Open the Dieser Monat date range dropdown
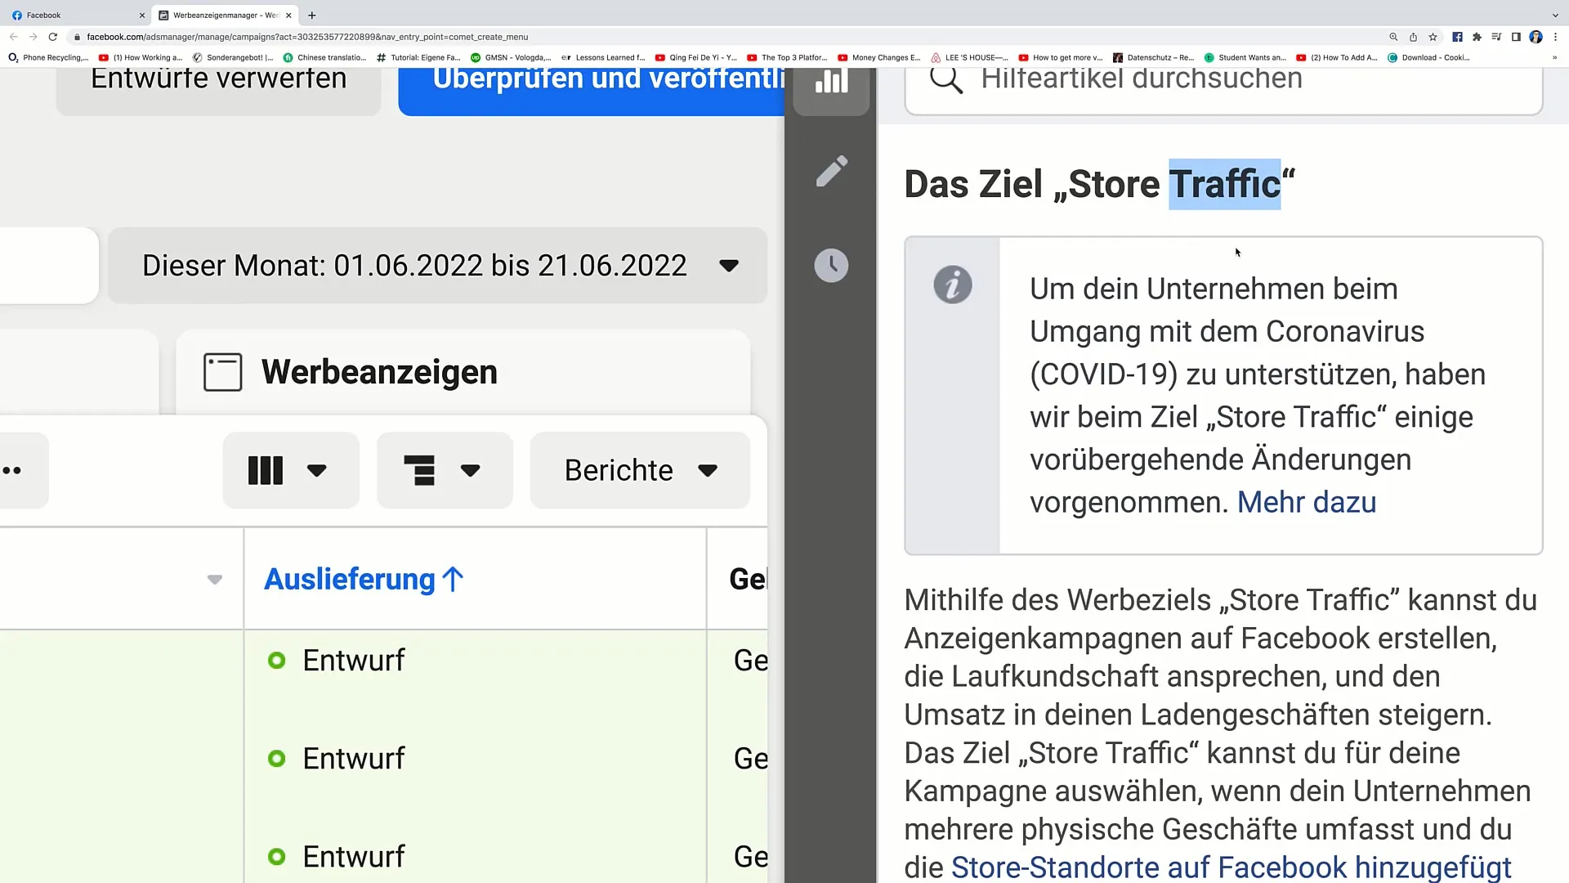This screenshot has height=883, width=1569. (x=437, y=266)
